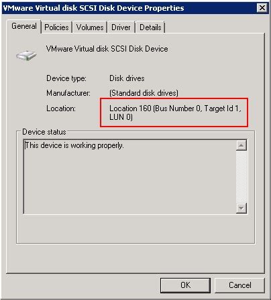Switch to the General tab
The width and height of the screenshot is (271, 300).
[24, 26]
